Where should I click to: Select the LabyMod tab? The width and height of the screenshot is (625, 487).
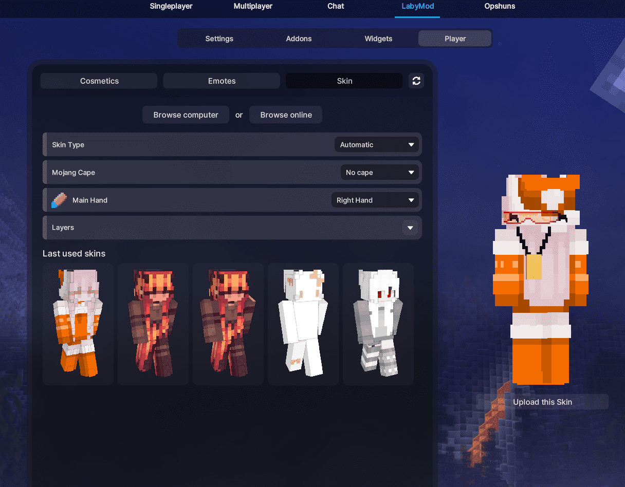417,6
